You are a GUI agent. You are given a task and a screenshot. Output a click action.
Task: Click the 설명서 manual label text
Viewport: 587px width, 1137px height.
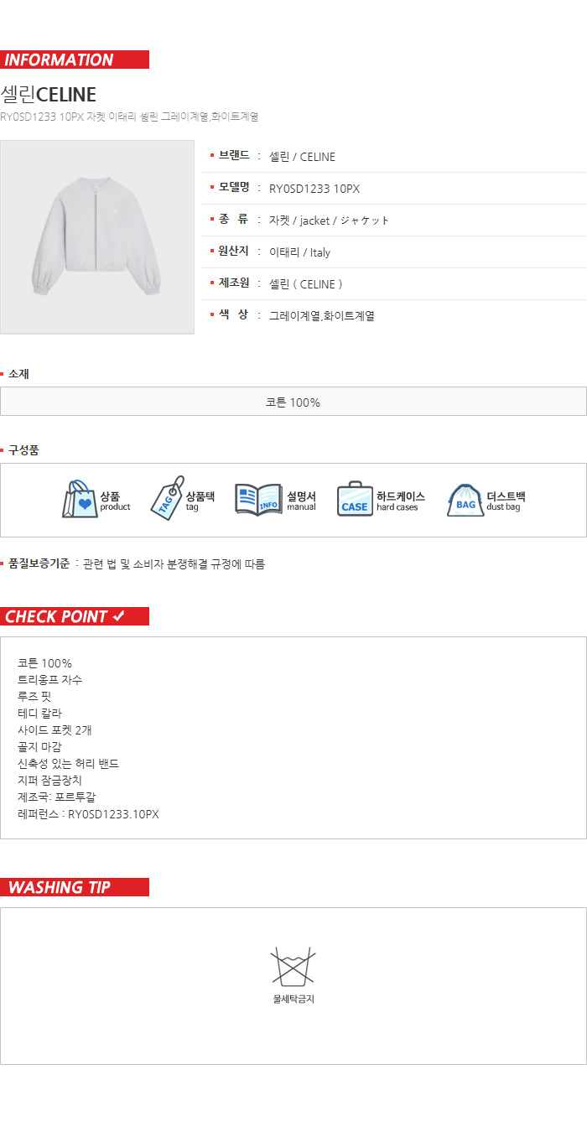[301, 501]
